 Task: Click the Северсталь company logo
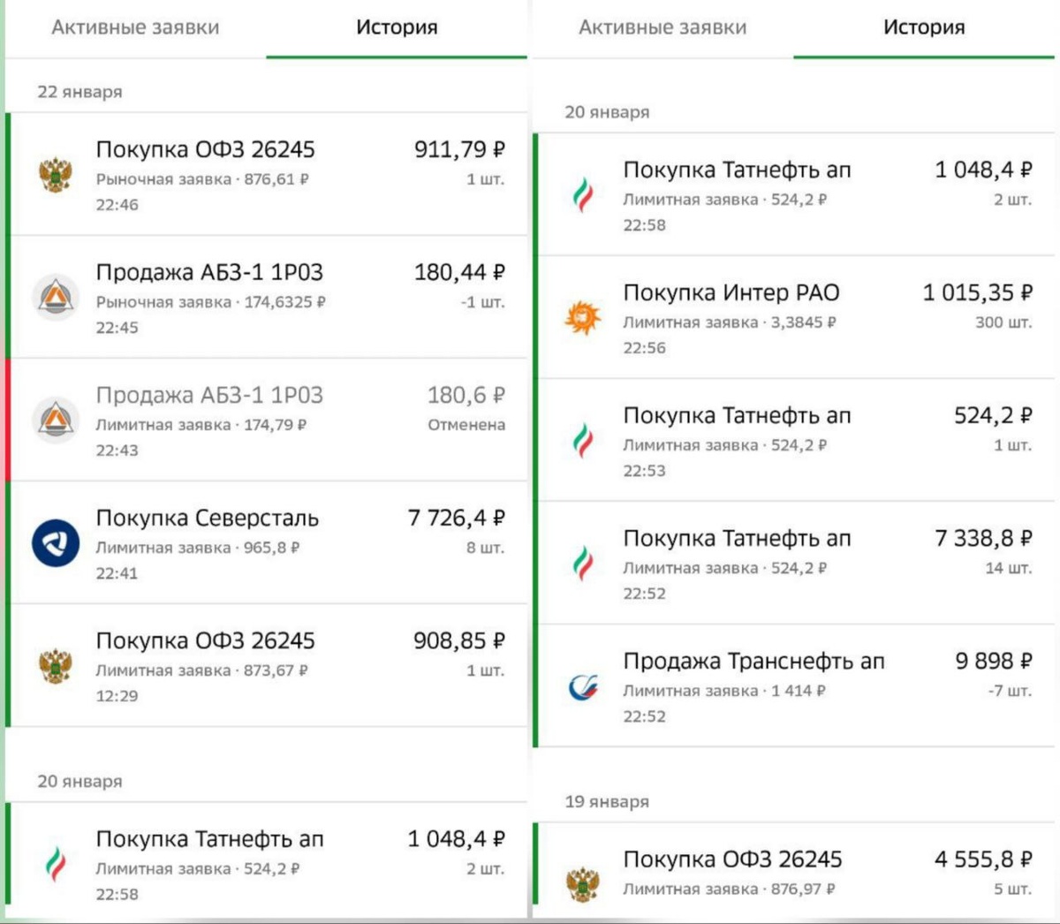(x=56, y=542)
